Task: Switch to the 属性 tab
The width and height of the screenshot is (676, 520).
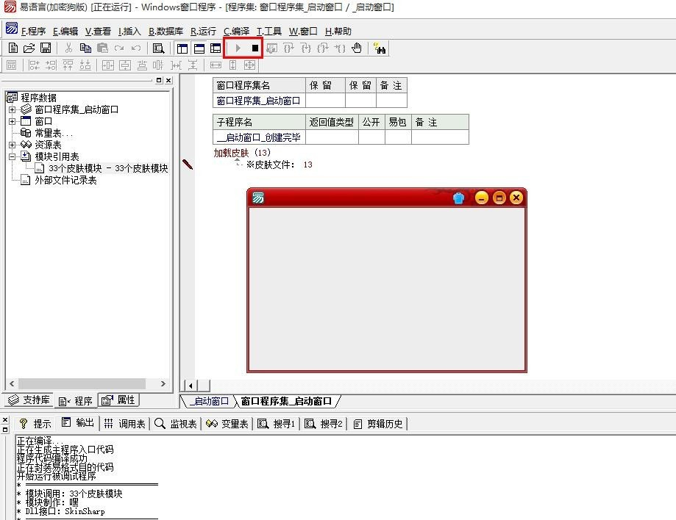Action: [118, 400]
